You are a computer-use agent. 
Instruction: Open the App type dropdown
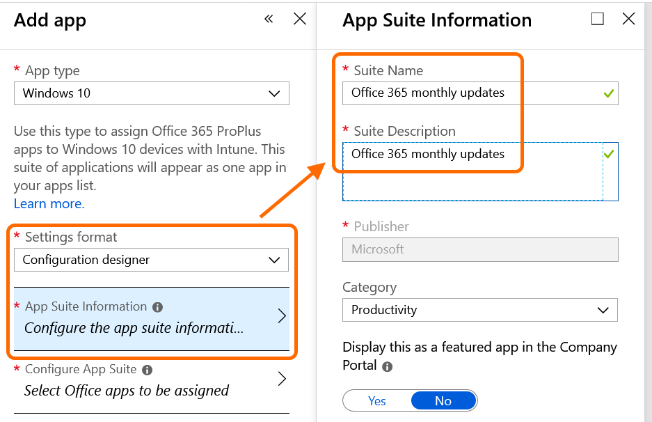click(151, 93)
